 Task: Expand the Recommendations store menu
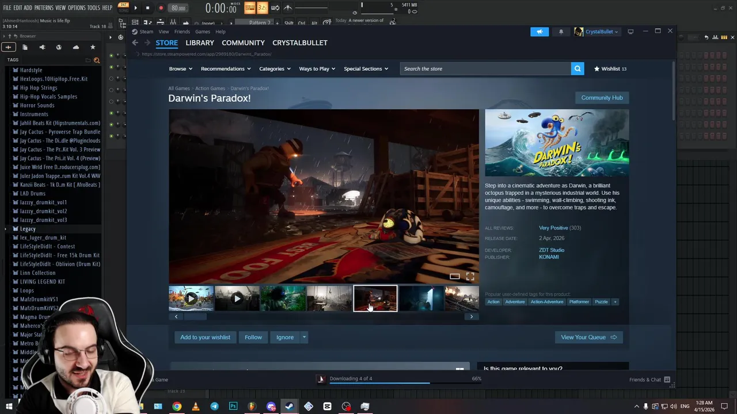pyautogui.click(x=226, y=68)
